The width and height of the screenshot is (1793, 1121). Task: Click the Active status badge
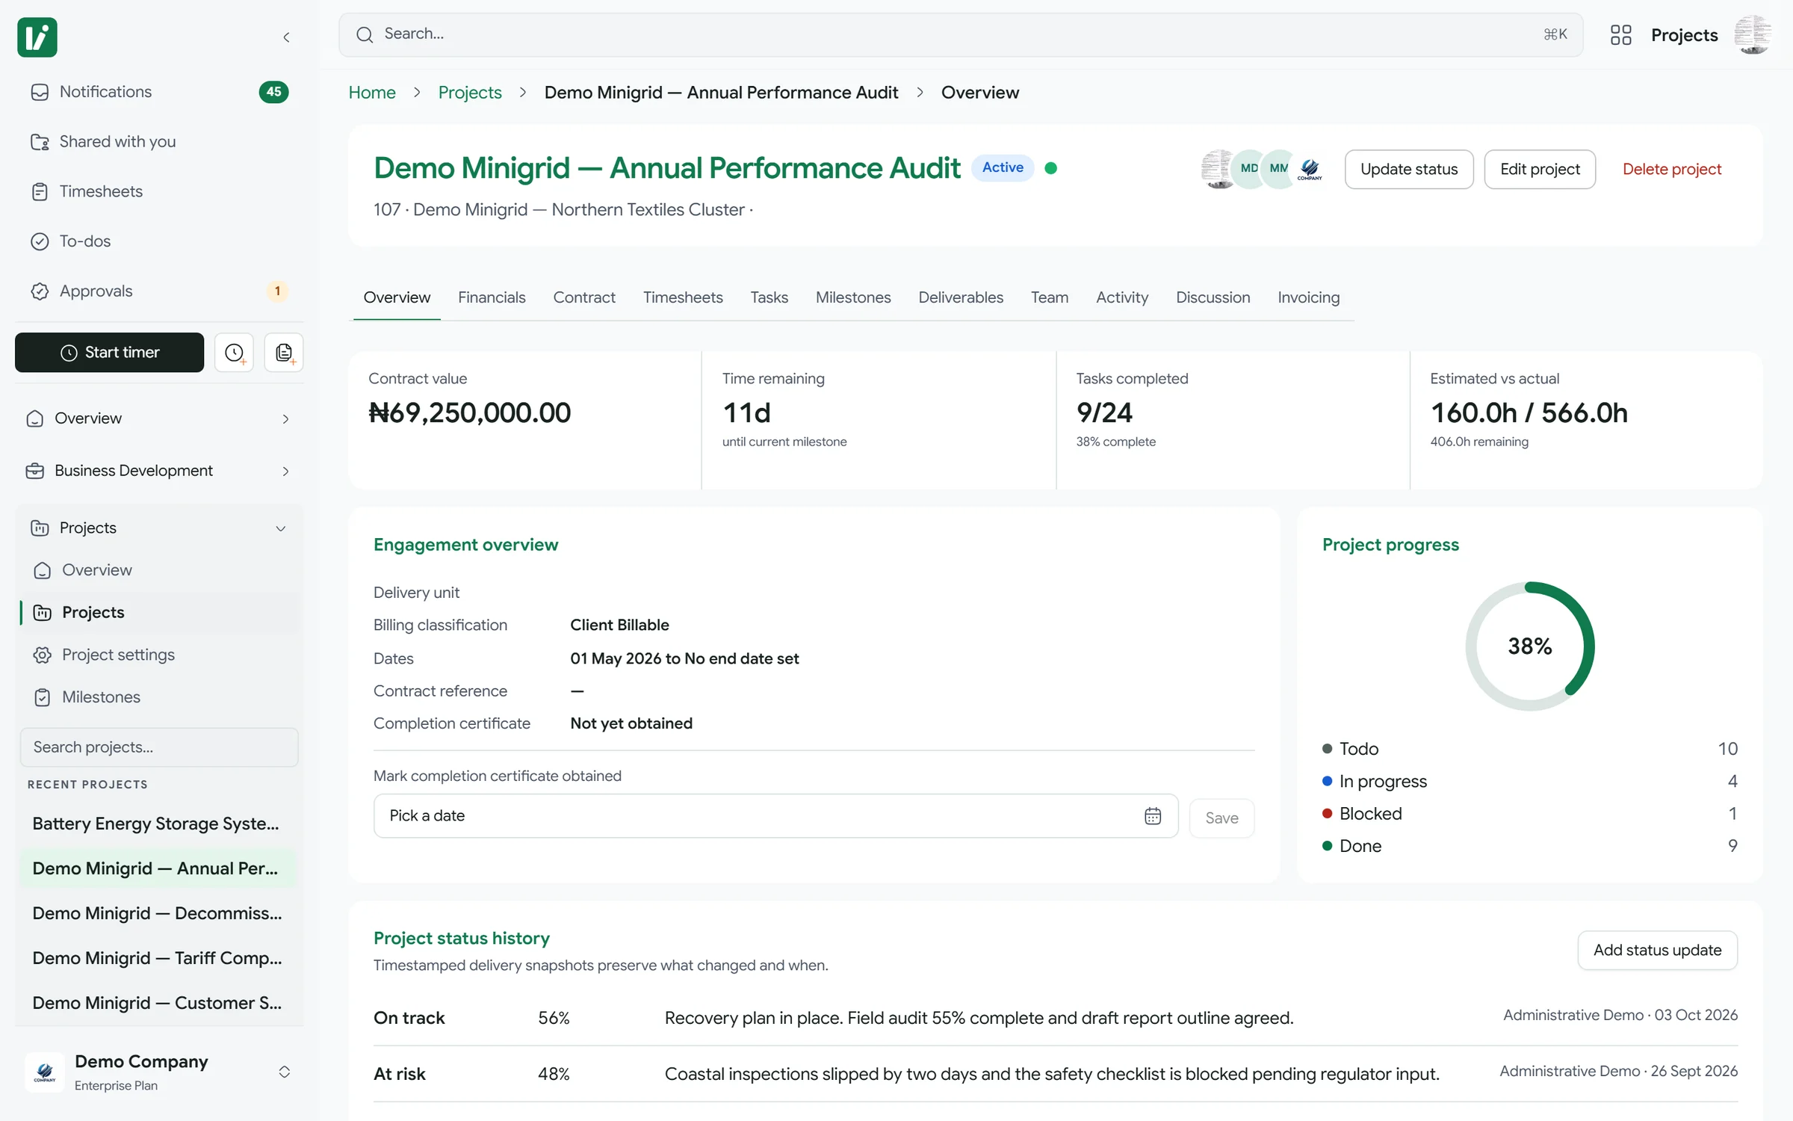(x=1003, y=167)
